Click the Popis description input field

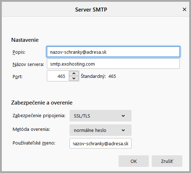coord(113,52)
